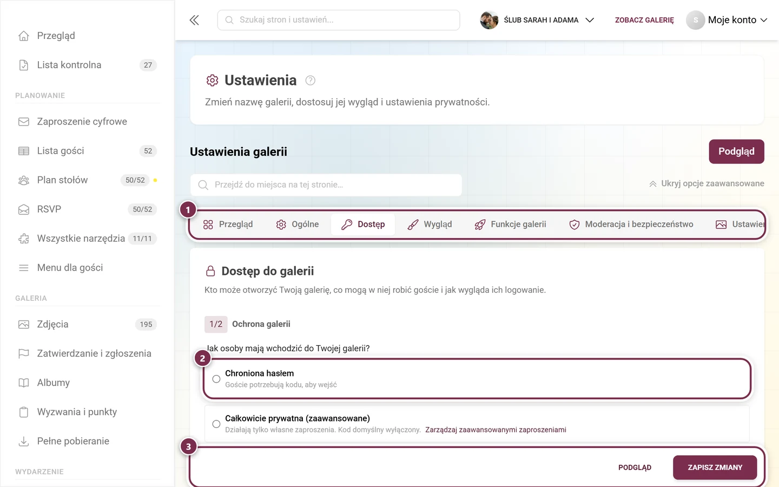
Task: Open the ZOBACZ GALERIĘ link
Action: (644, 20)
